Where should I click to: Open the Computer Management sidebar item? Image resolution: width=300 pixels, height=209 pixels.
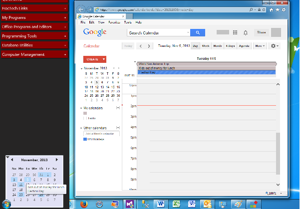coord(34,54)
